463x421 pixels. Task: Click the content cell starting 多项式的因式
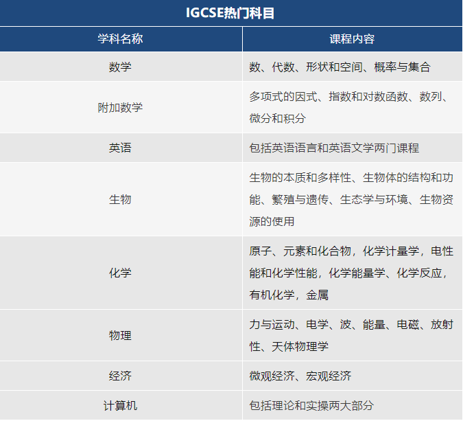point(353,107)
